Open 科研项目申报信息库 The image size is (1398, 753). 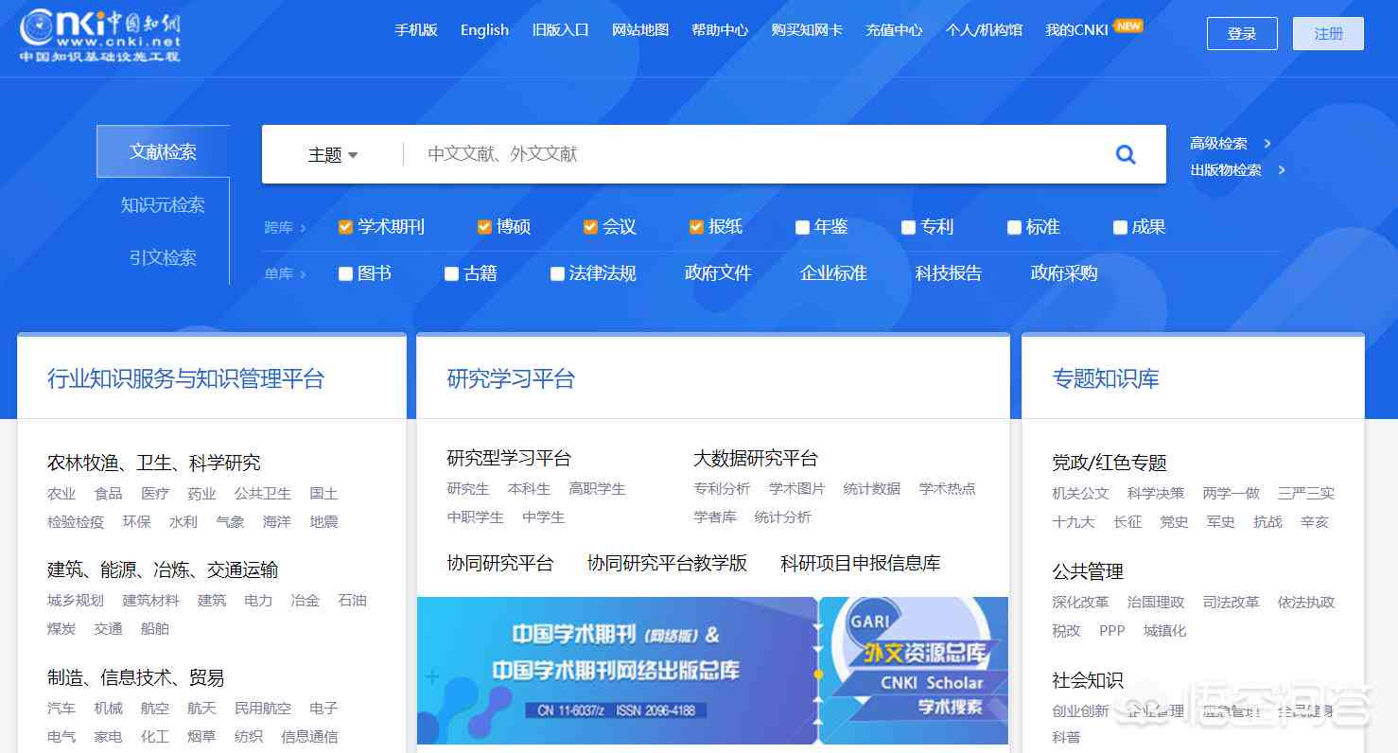tap(861, 563)
